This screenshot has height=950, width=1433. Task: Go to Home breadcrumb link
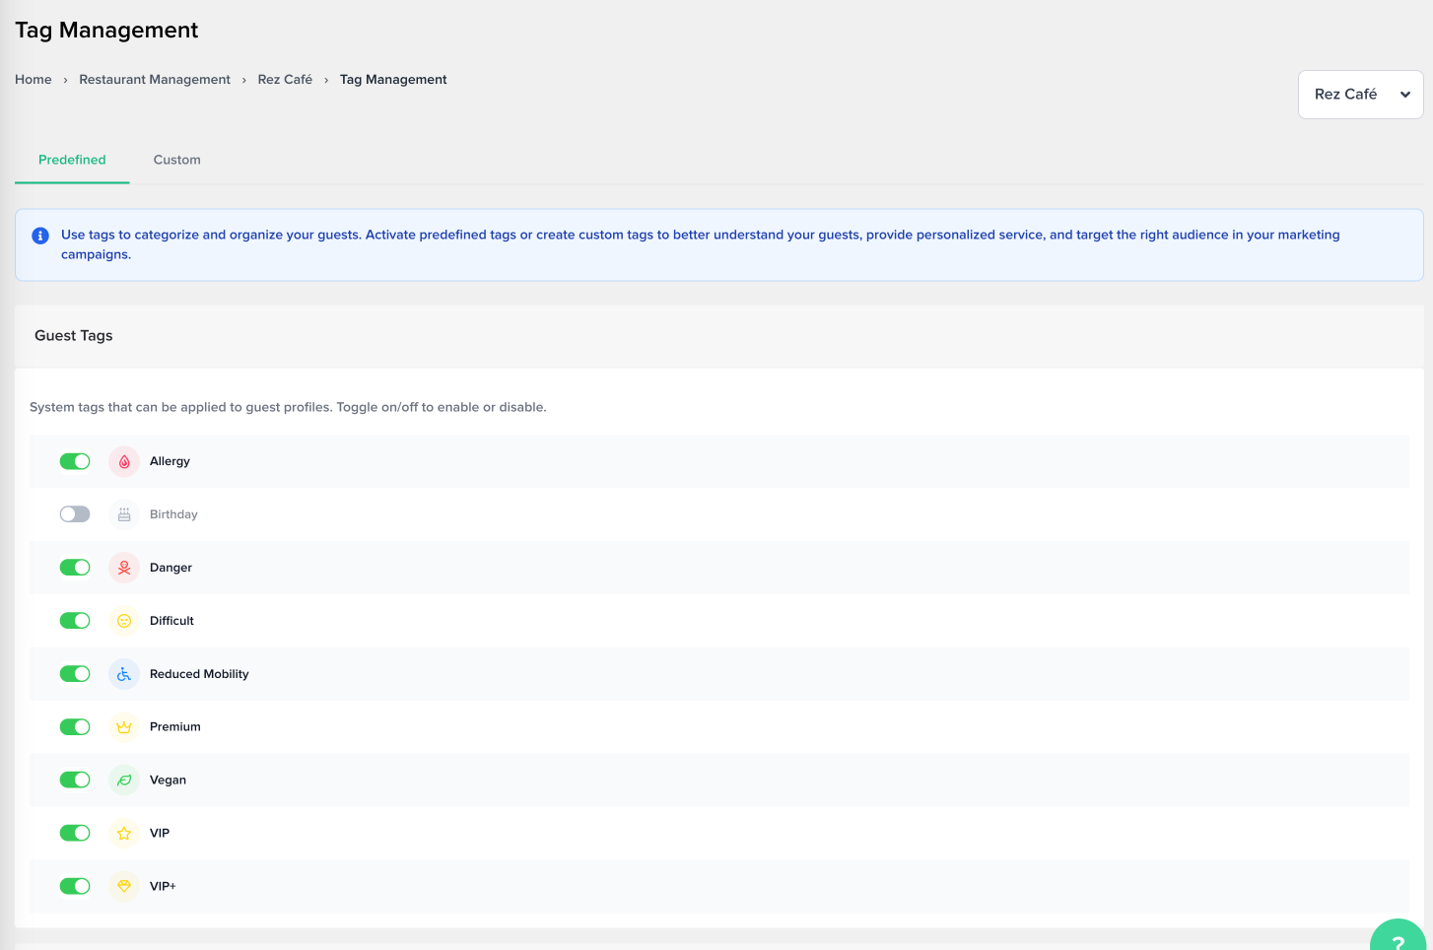(x=34, y=80)
